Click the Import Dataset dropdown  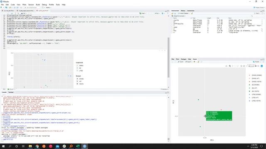click(x=183, y=13)
